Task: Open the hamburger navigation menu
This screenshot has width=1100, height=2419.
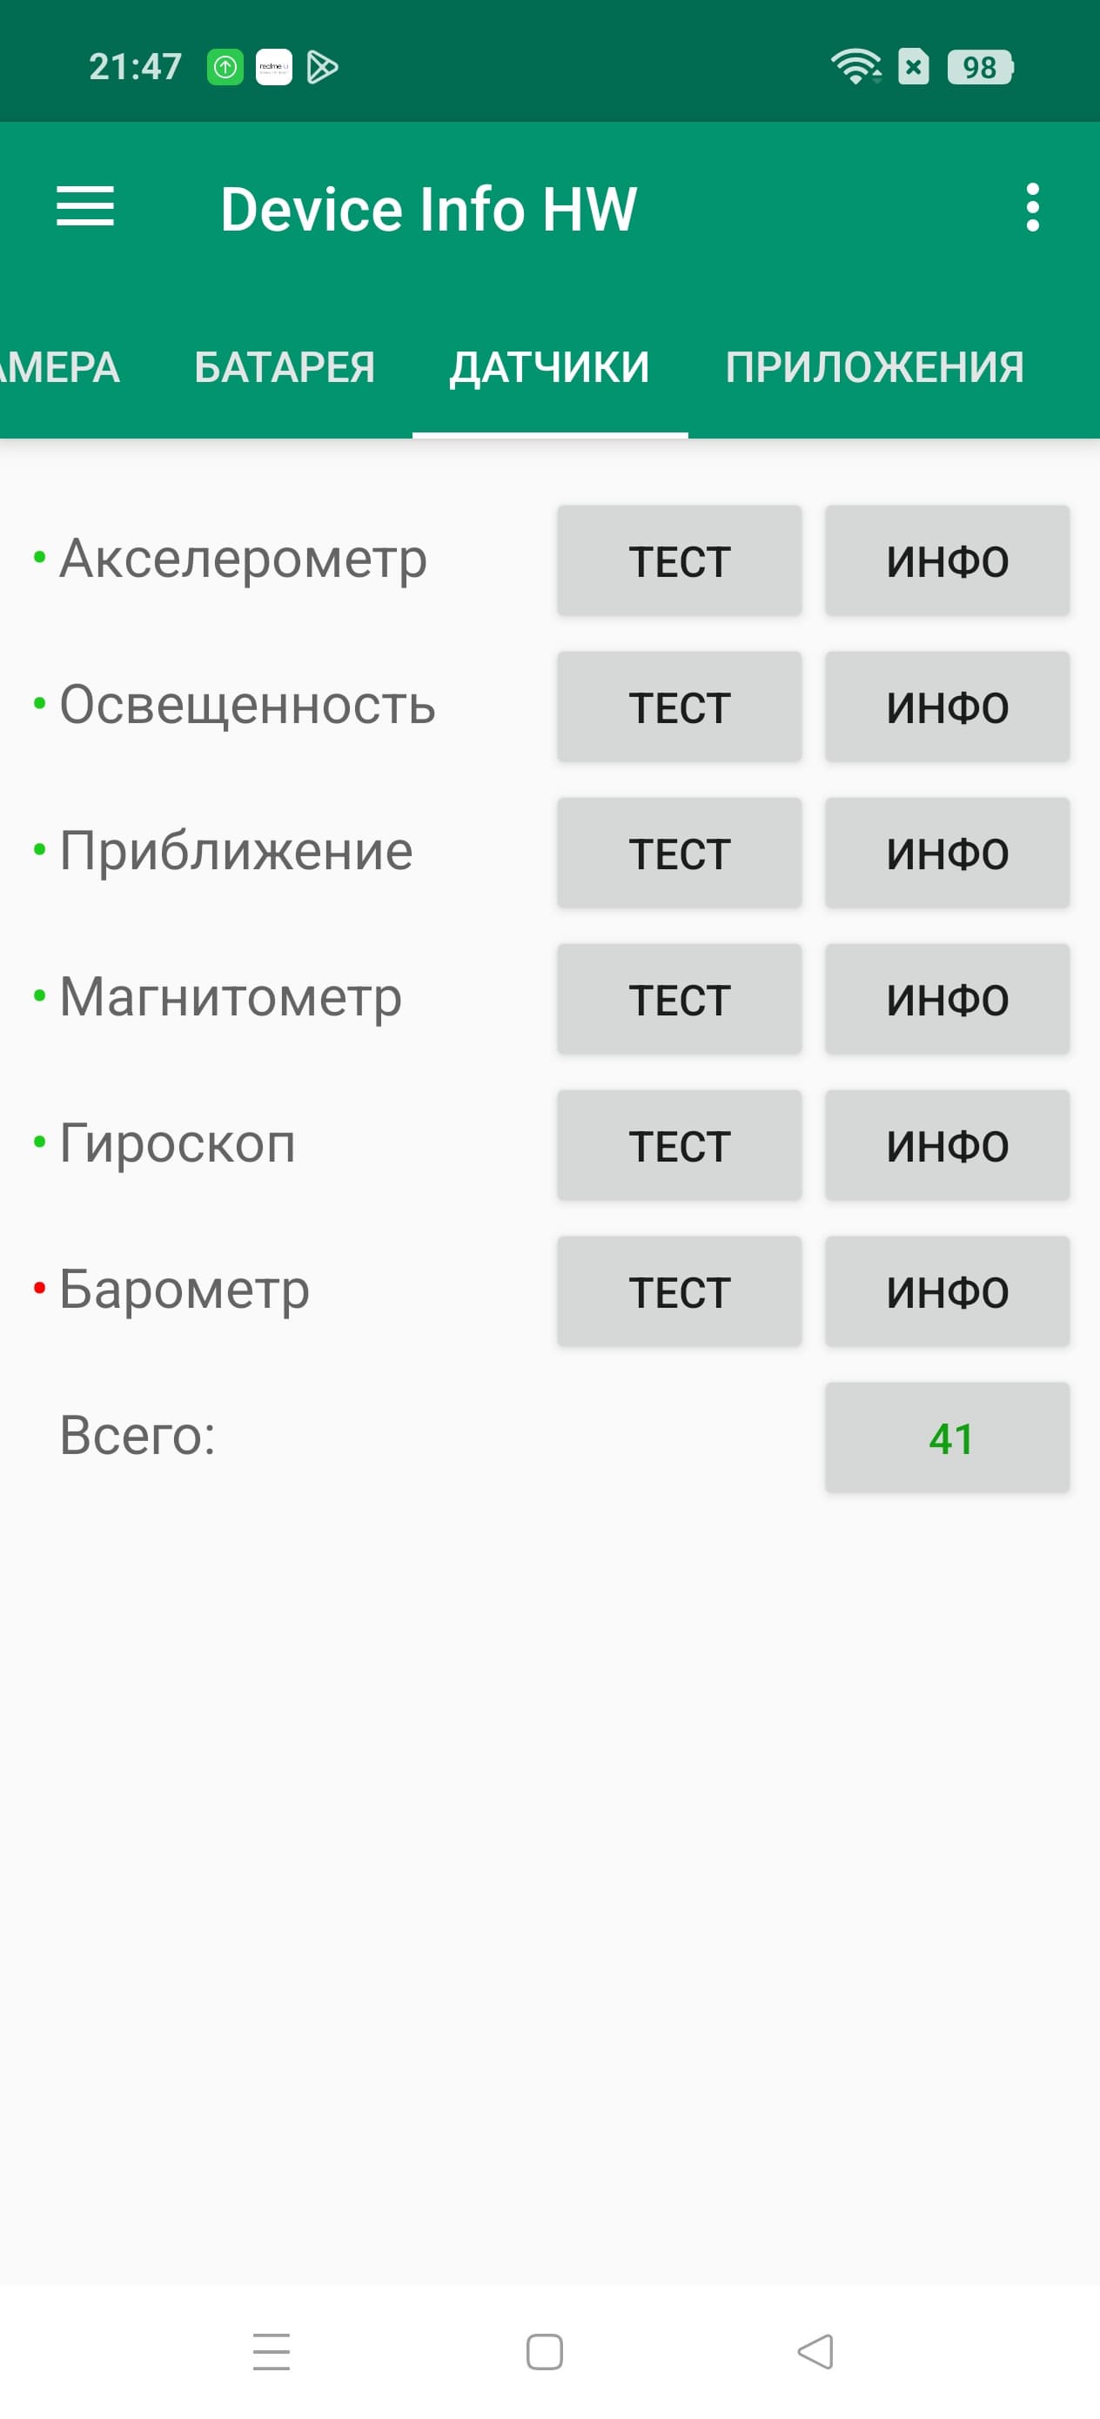Action: 84,206
